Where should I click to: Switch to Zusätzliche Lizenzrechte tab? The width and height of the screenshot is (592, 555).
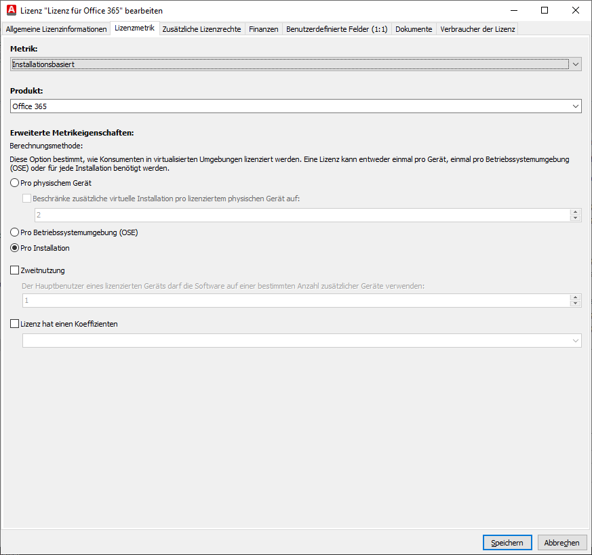[x=201, y=29]
